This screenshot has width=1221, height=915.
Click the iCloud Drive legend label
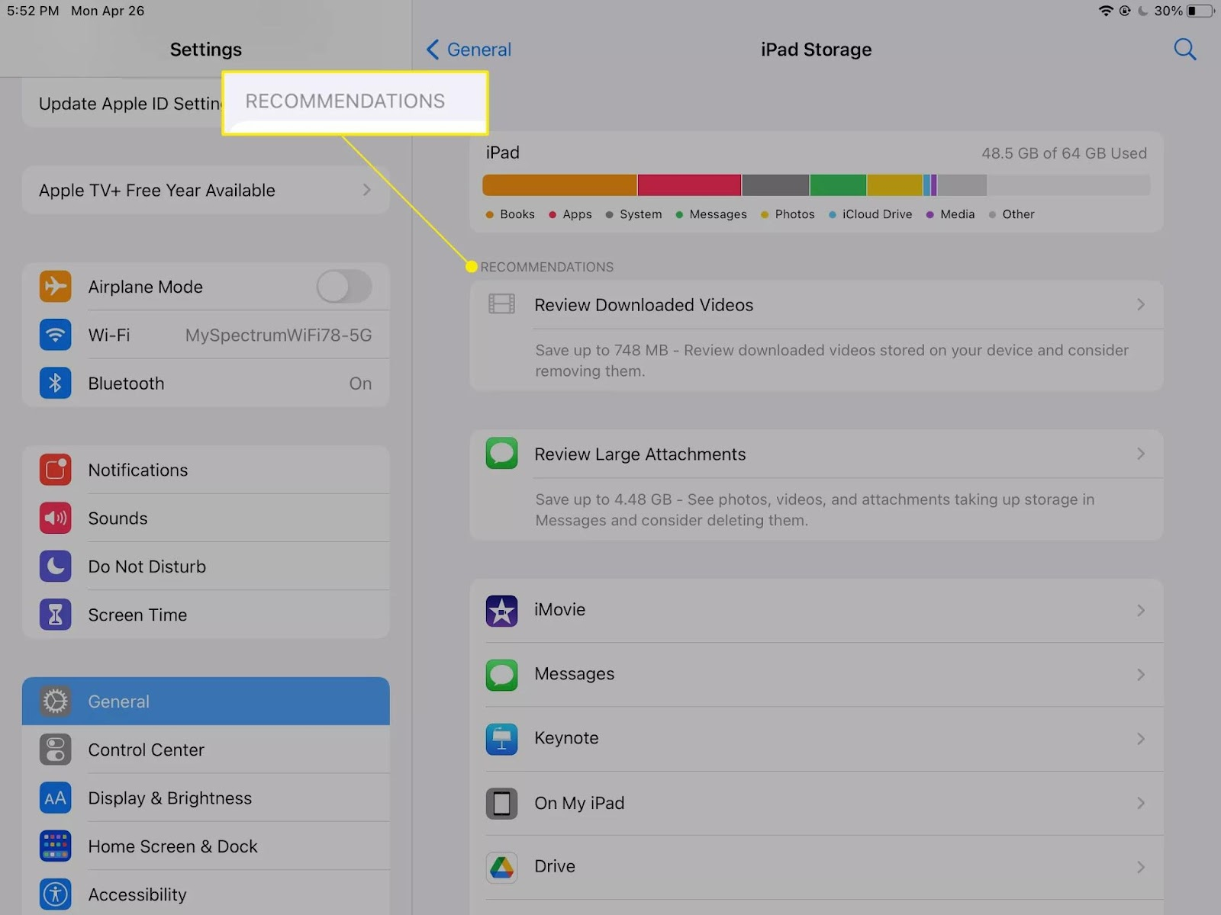point(877,214)
